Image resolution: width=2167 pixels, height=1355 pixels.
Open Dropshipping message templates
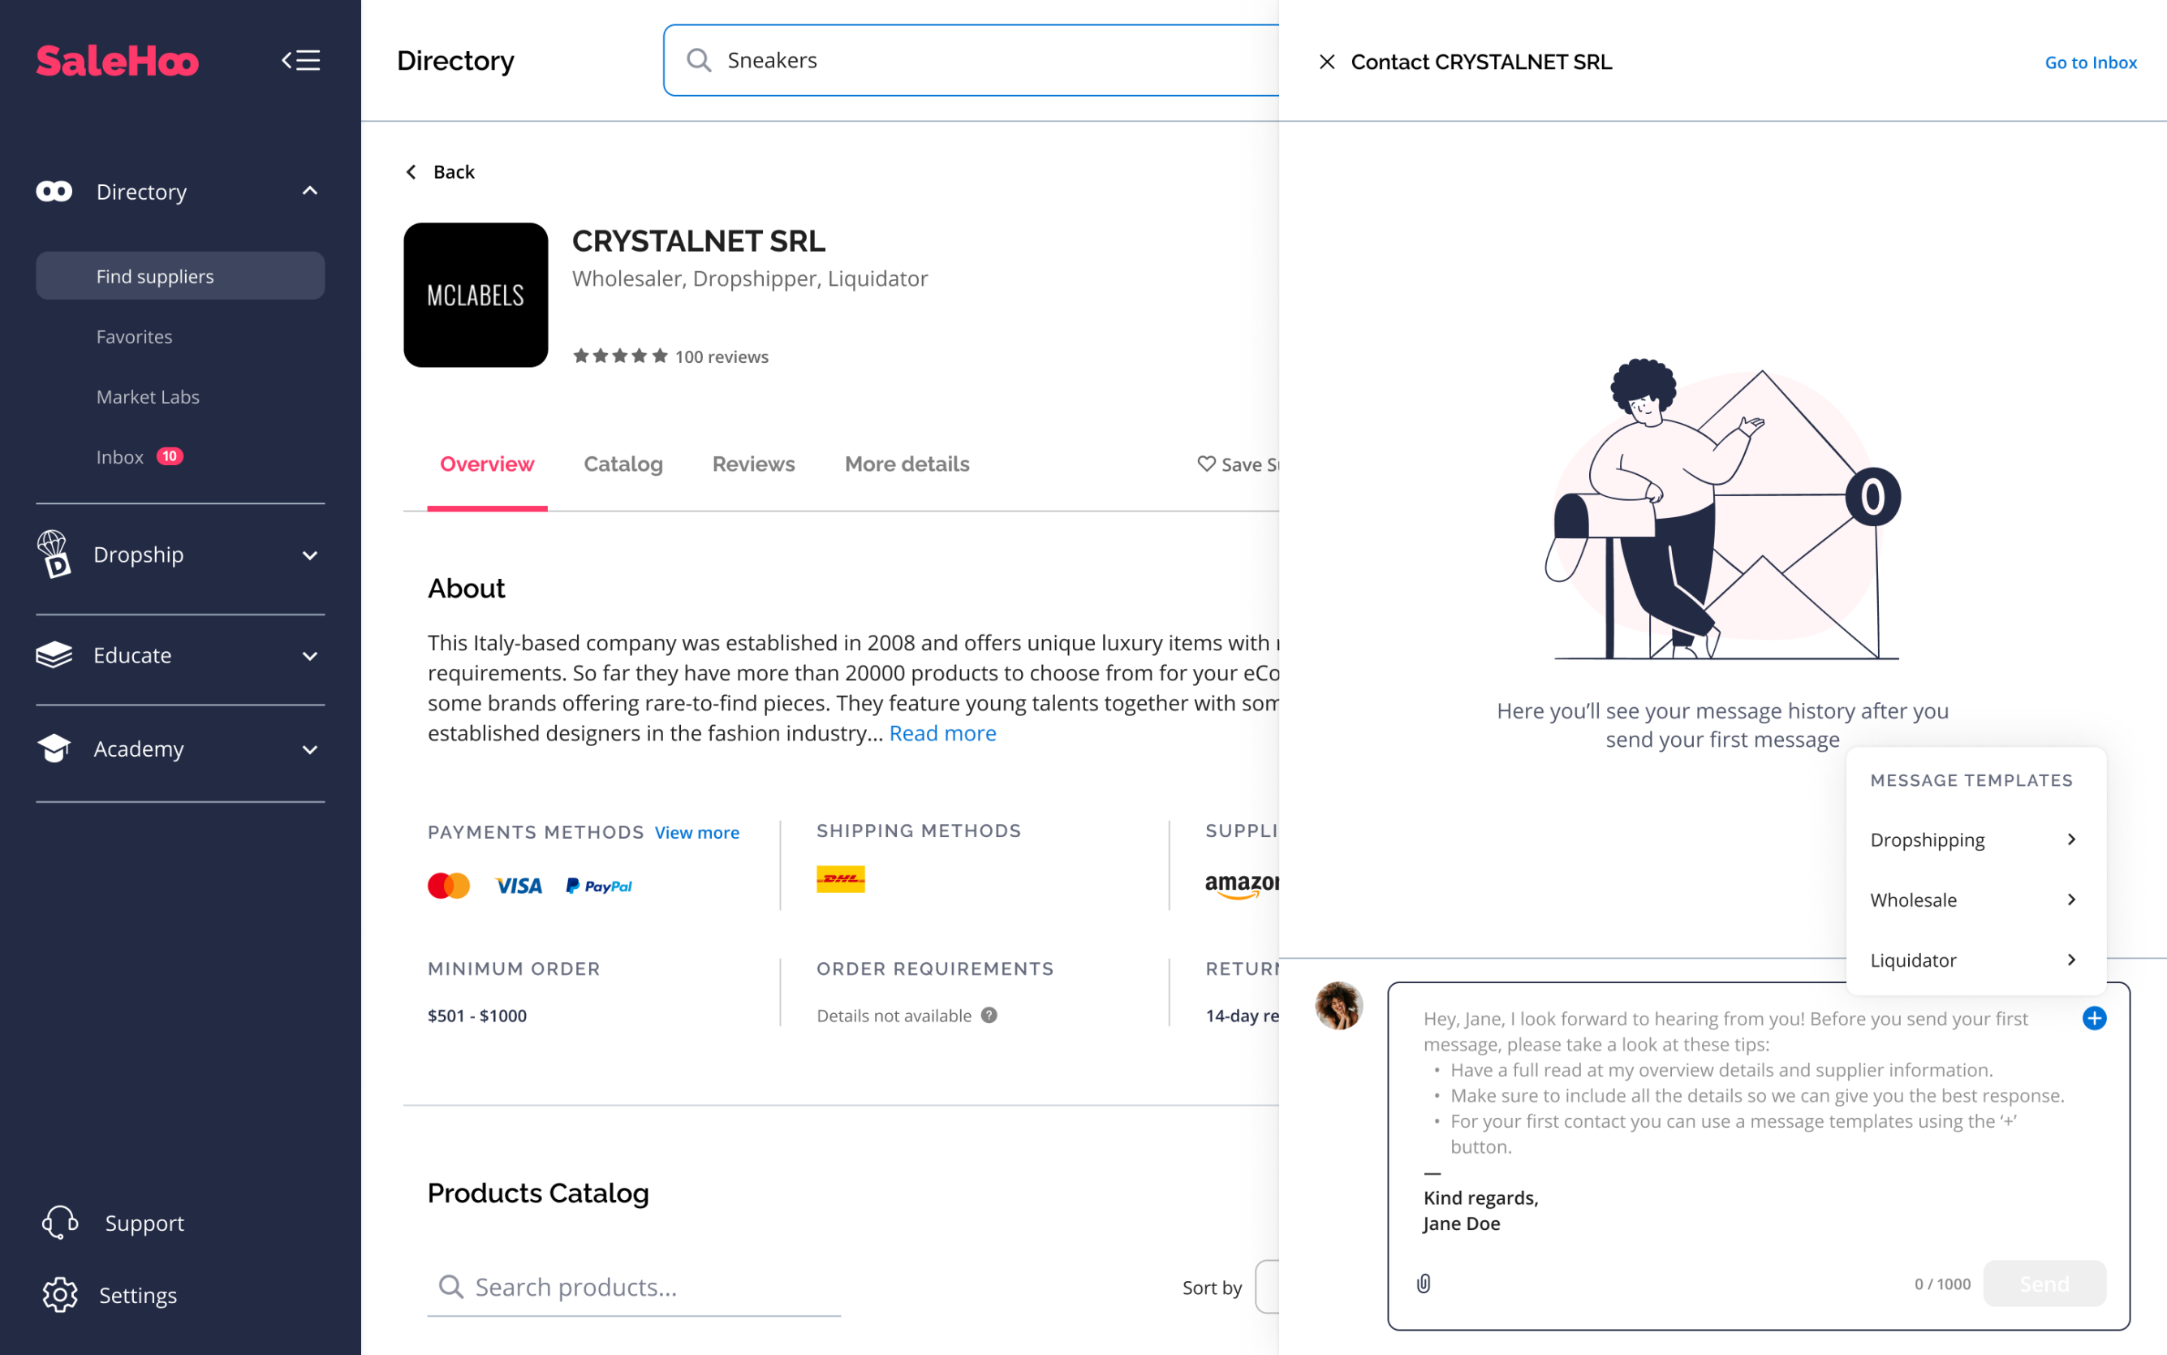point(1972,839)
